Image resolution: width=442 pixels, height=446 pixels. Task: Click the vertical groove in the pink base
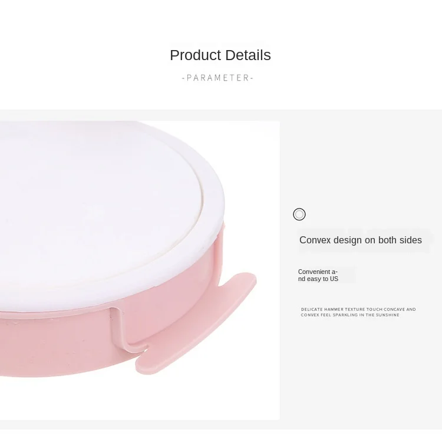[123, 327]
